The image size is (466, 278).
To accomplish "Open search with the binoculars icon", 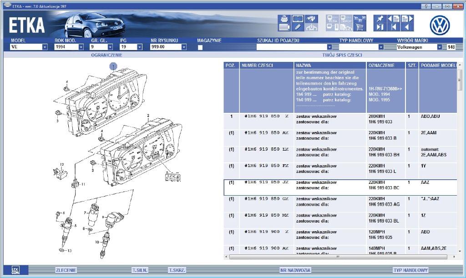I will (311, 19).
